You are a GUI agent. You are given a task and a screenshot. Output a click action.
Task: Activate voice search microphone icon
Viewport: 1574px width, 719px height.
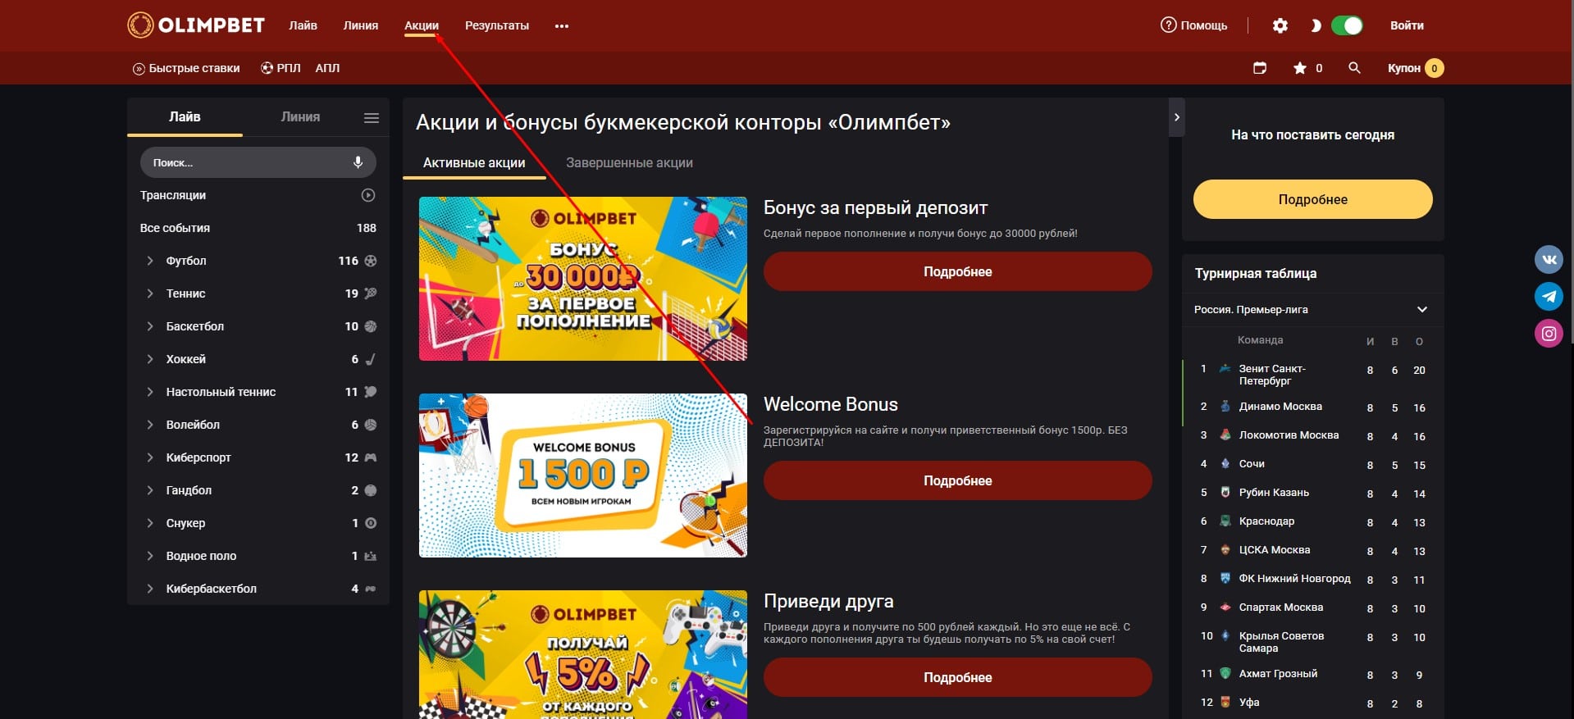click(358, 162)
